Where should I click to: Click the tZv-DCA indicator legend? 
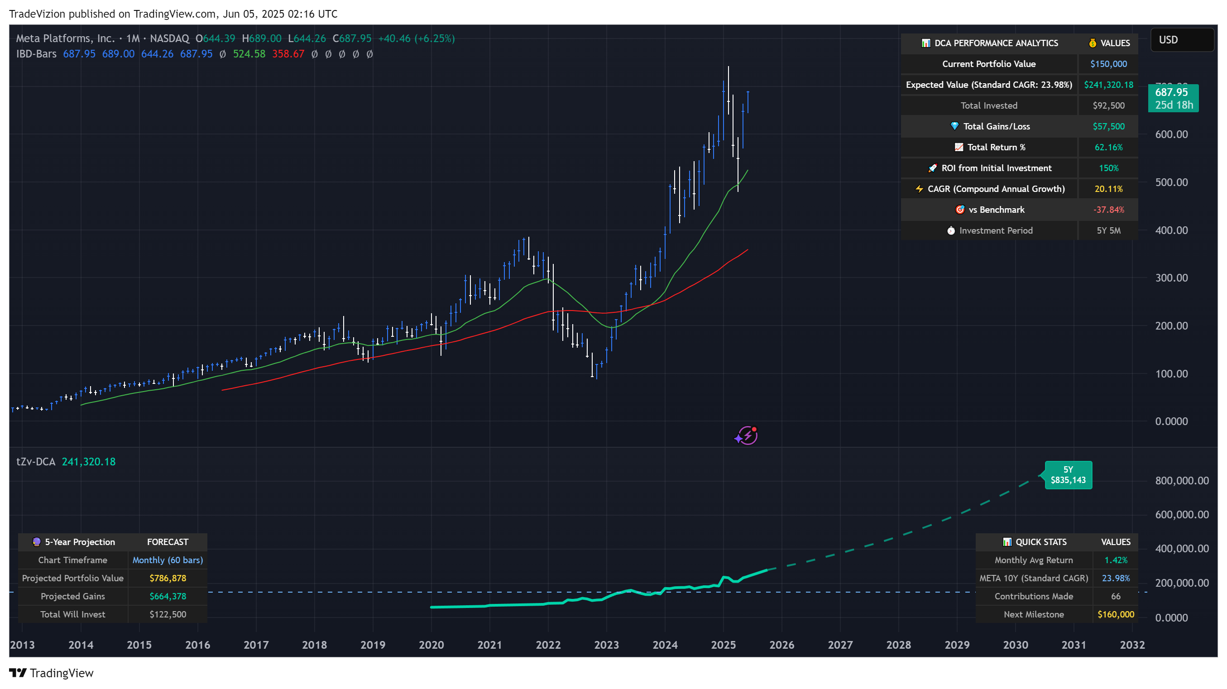click(36, 462)
